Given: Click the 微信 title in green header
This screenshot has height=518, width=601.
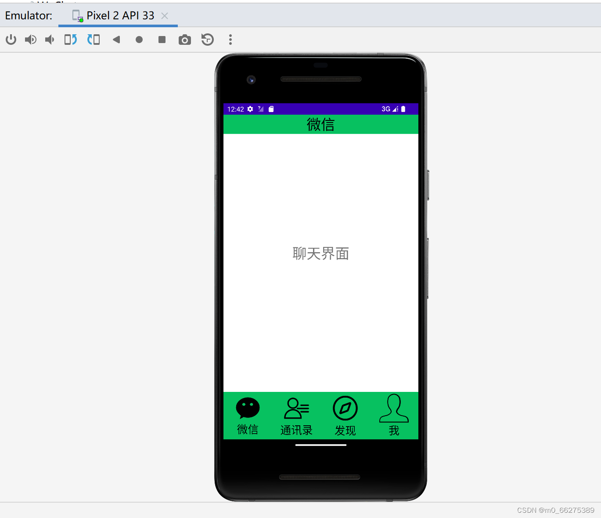Looking at the screenshot, I should click(x=321, y=124).
